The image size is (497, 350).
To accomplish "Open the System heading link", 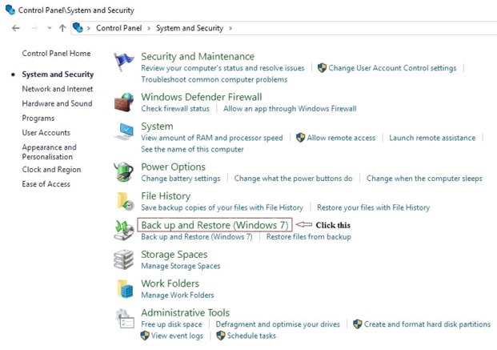I will point(157,127).
